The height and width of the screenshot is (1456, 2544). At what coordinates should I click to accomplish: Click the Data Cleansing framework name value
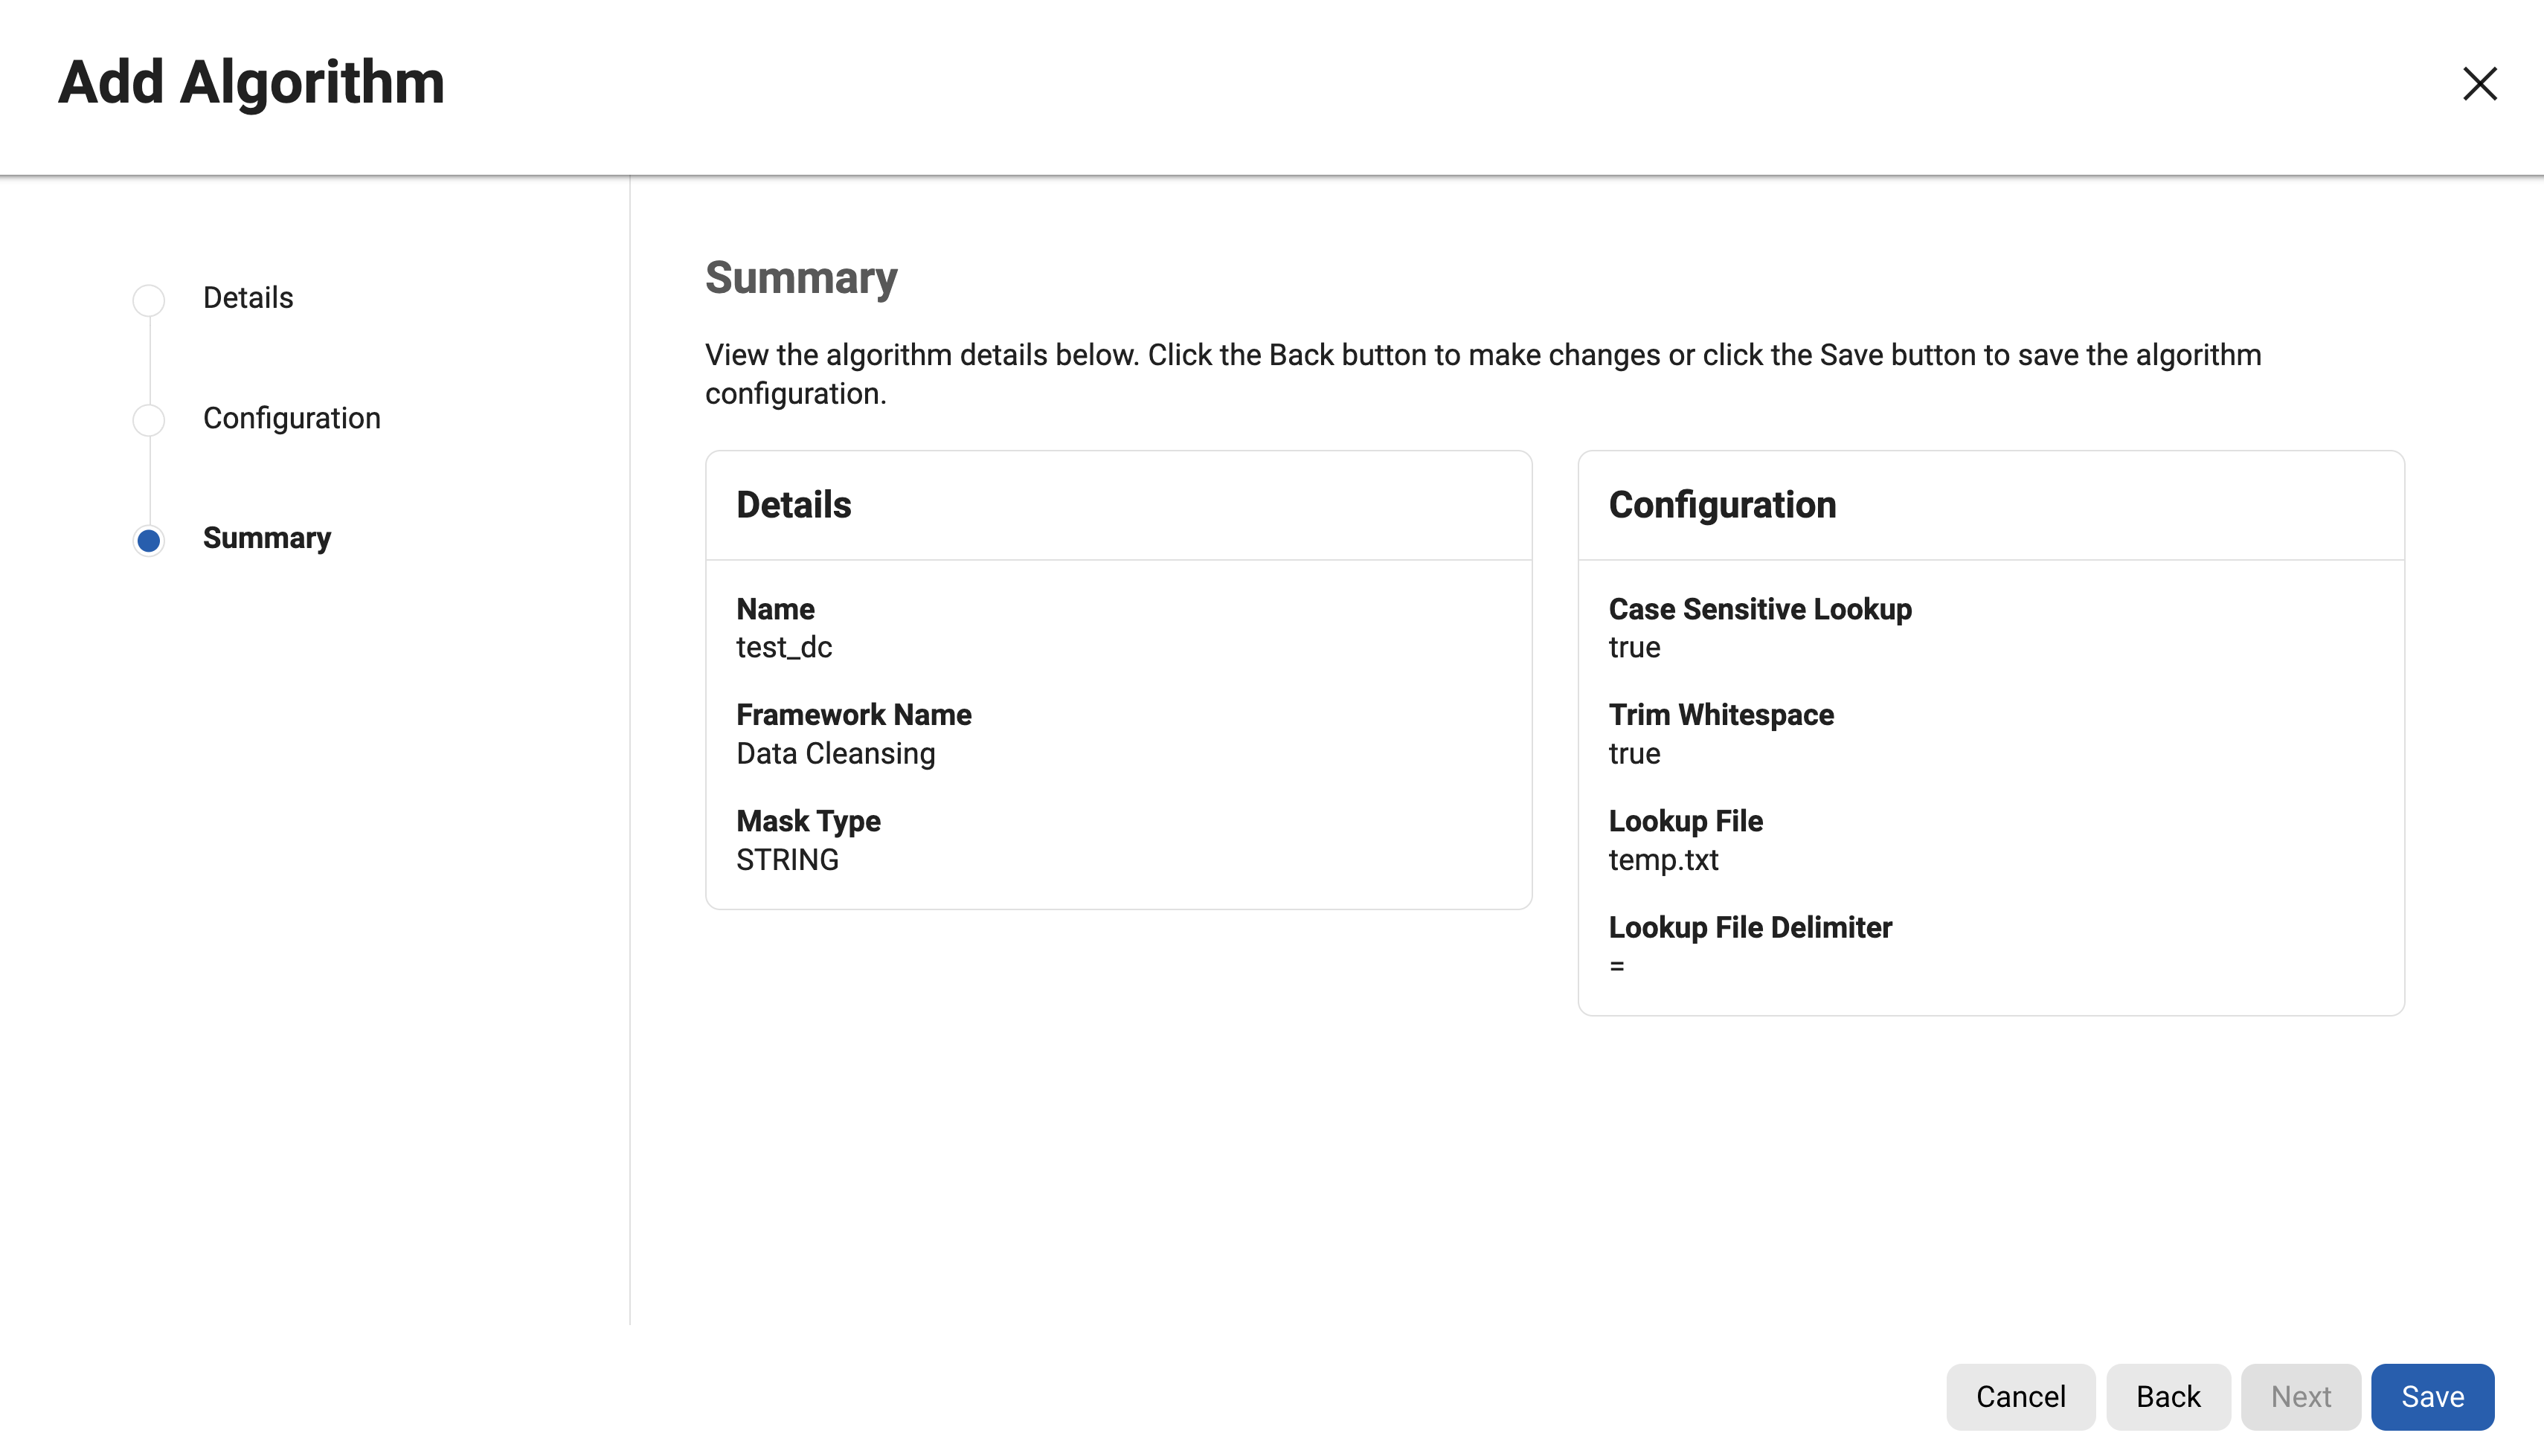click(835, 753)
